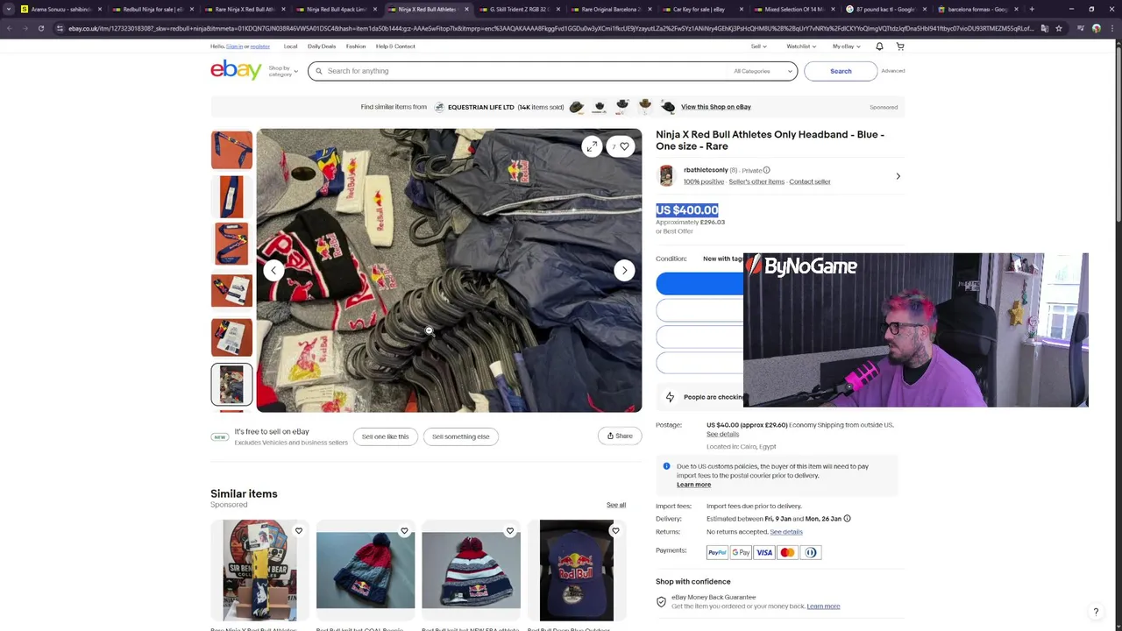Show the next product image

pos(624,270)
